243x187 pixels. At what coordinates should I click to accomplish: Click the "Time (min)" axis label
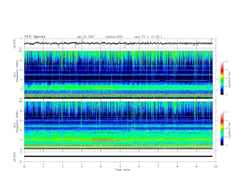point(123,170)
